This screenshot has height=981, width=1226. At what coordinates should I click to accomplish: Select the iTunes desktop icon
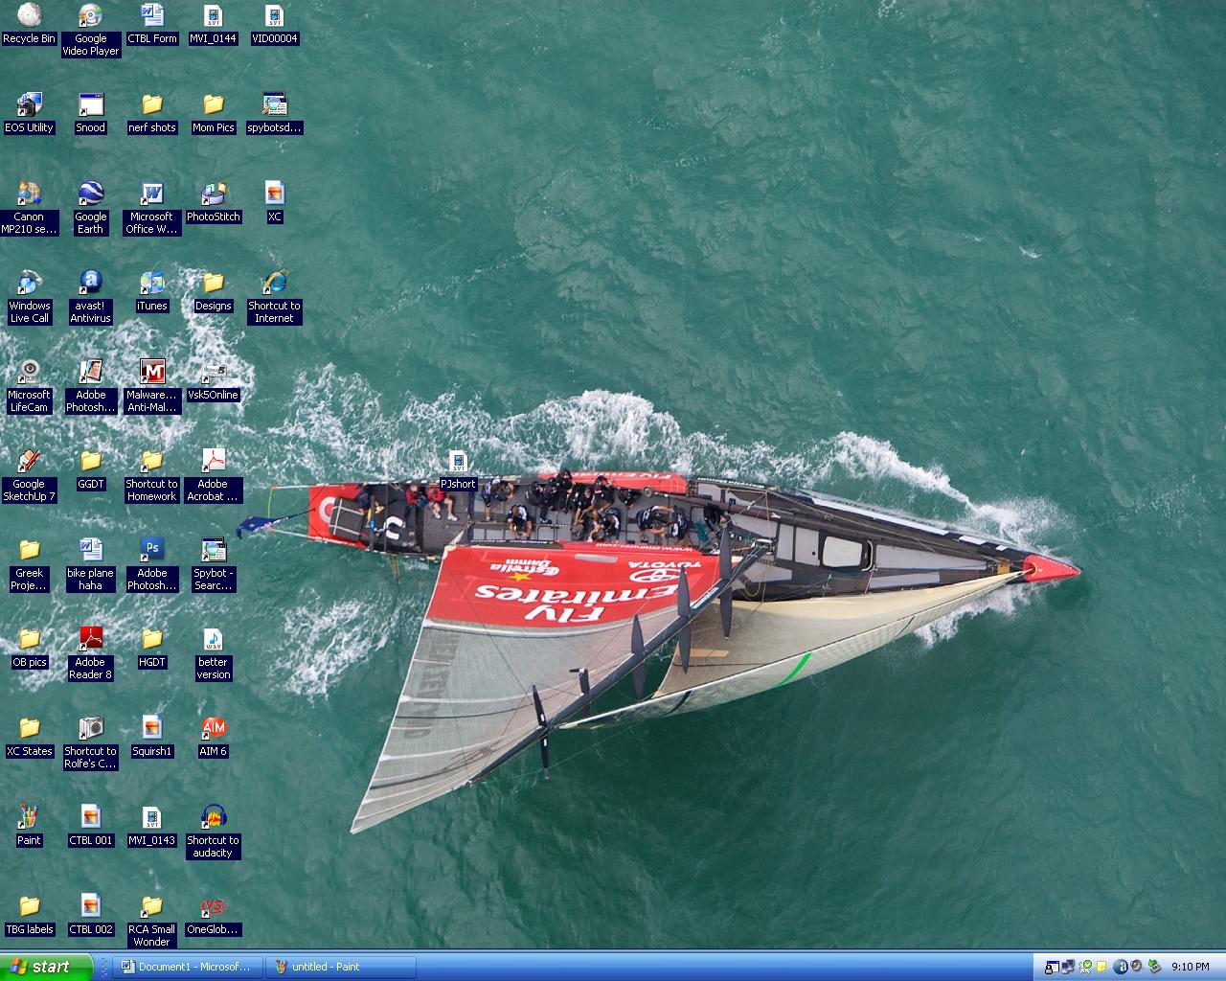pyautogui.click(x=151, y=284)
